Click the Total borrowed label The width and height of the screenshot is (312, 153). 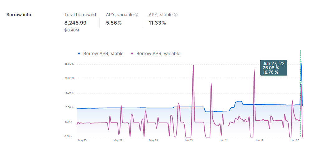80,15
